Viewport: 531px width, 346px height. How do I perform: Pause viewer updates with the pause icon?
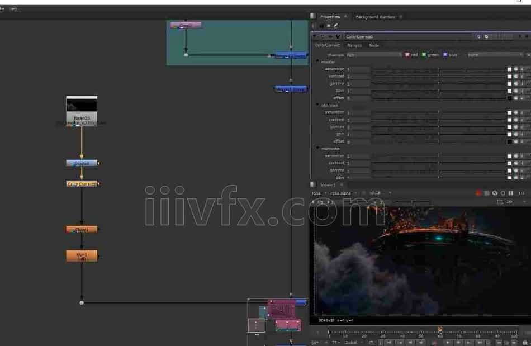(511, 193)
